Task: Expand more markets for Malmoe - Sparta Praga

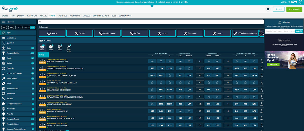Action: coord(261,61)
